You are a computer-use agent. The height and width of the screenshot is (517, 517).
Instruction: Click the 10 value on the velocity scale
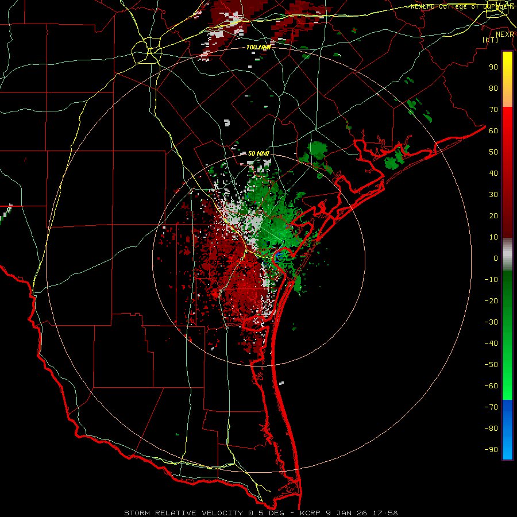pos(493,237)
